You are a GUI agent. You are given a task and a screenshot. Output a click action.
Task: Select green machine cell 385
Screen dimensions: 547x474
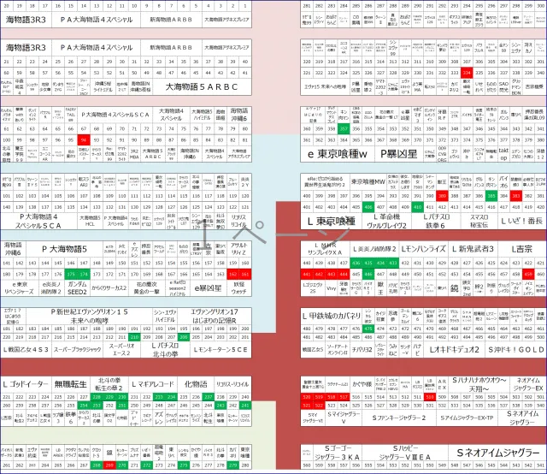point(491,196)
